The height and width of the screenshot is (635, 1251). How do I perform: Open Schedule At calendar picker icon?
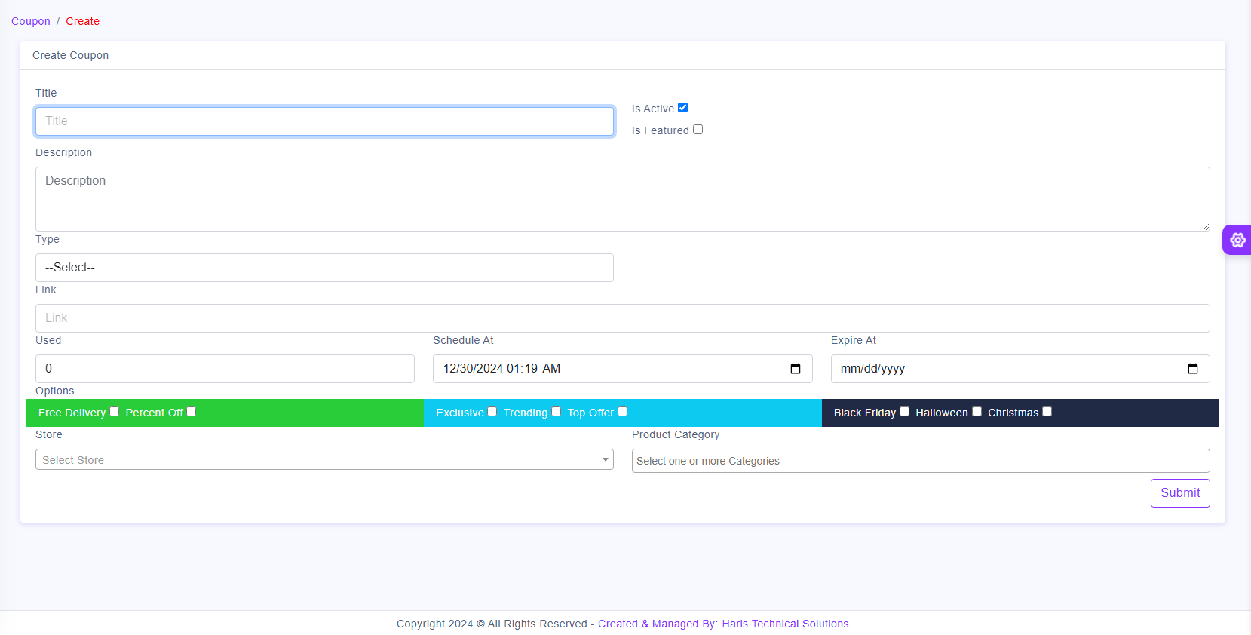coord(795,369)
